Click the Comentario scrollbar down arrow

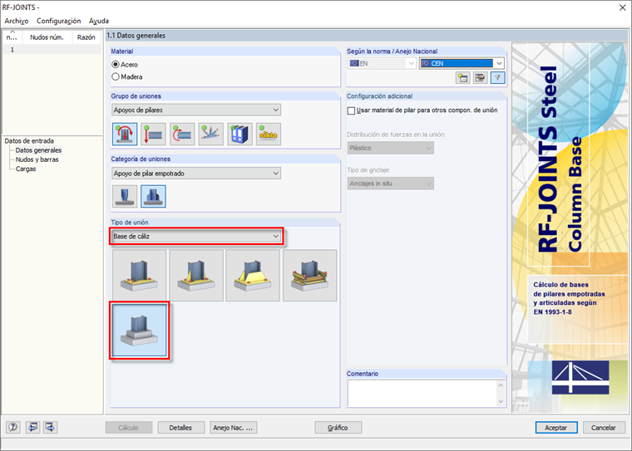[501, 401]
